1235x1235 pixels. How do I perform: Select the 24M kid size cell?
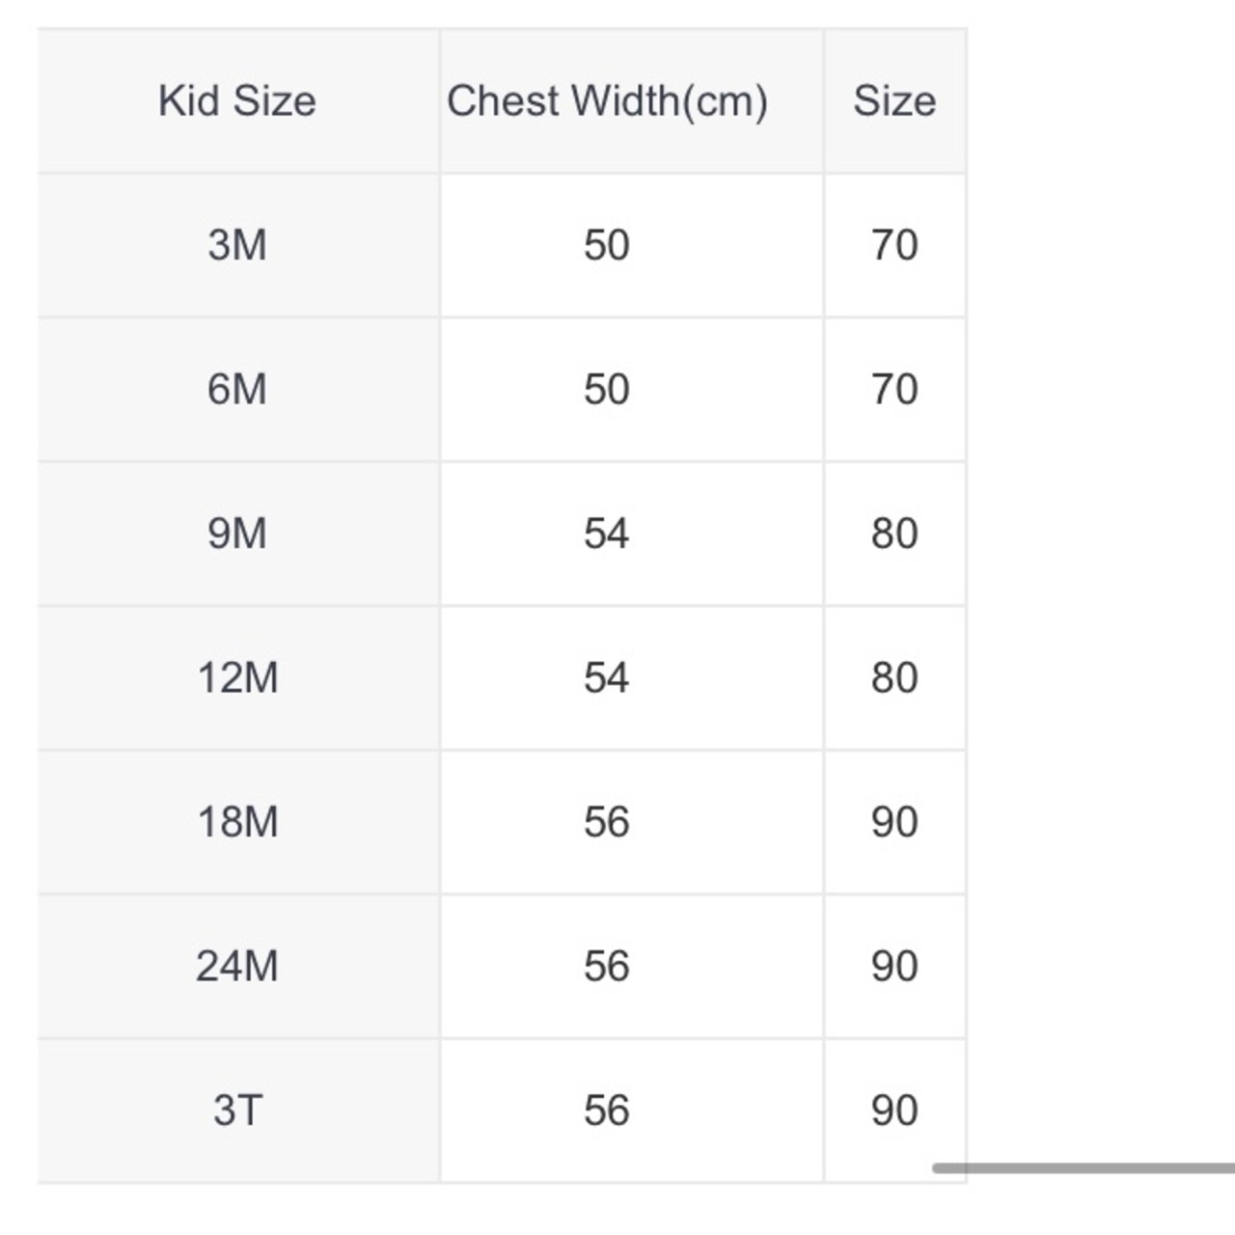click(x=237, y=967)
